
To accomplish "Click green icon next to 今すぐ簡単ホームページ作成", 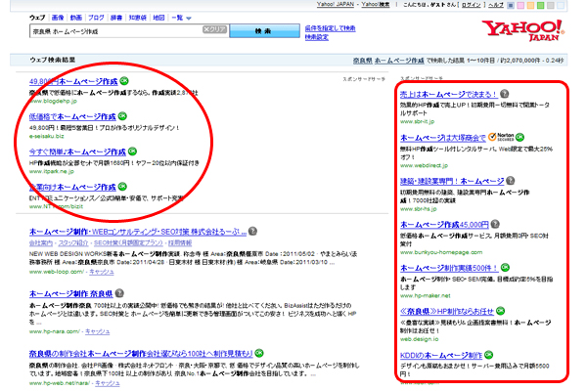I will (x=132, y=152).
